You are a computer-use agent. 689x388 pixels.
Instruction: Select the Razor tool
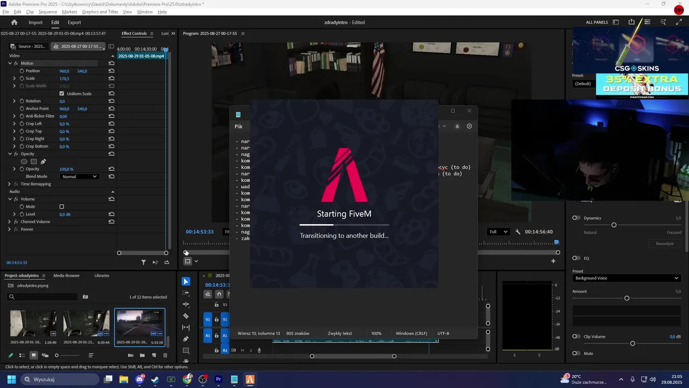(186, 316)
